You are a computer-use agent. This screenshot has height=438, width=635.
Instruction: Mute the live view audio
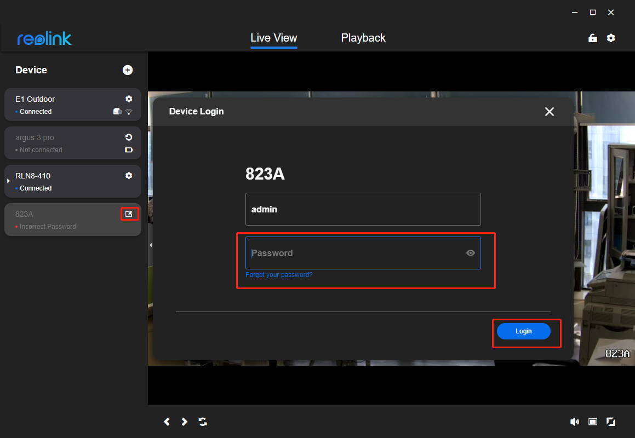point(574,422)
